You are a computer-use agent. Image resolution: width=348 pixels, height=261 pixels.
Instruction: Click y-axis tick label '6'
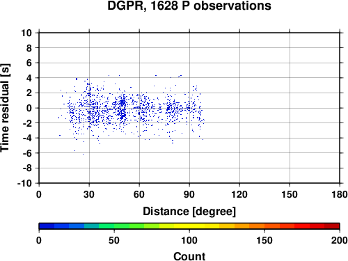click(29, 63)
